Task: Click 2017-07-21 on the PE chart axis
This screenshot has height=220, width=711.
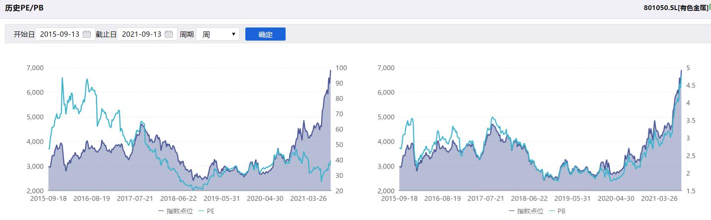Action: tap(135, 199)
